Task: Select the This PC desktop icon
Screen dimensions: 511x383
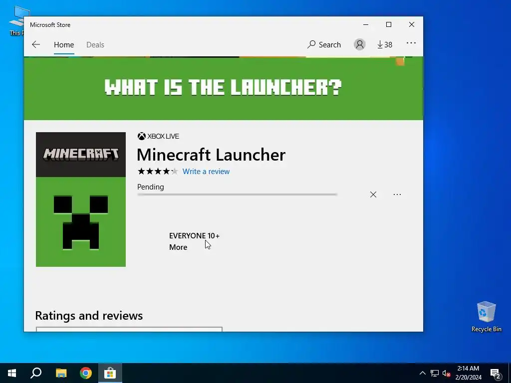Action: pos(16,21)
